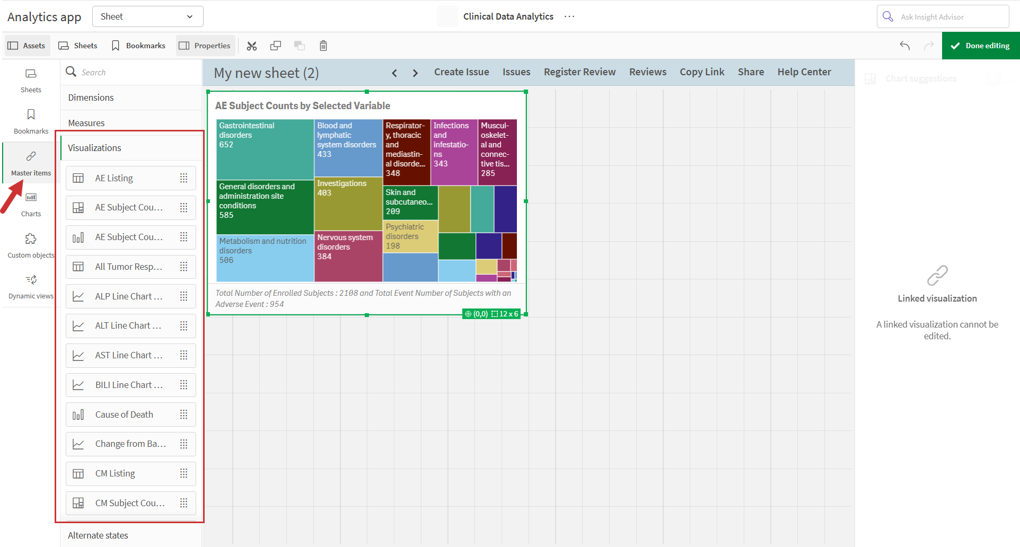Click the linked visualization chain icon
The image size is (1020, 547).
click(937, 276)
